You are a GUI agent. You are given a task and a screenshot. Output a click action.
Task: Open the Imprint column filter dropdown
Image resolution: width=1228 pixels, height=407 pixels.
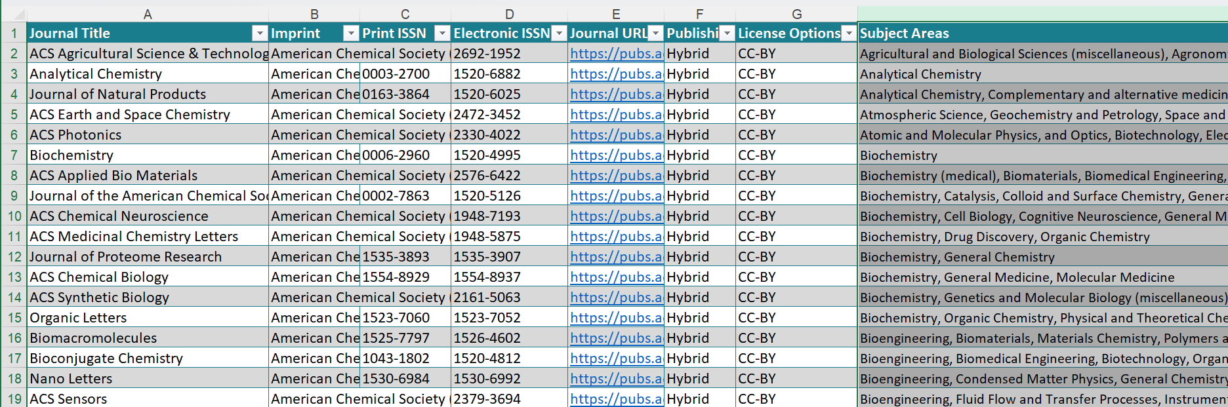(352, 33)
